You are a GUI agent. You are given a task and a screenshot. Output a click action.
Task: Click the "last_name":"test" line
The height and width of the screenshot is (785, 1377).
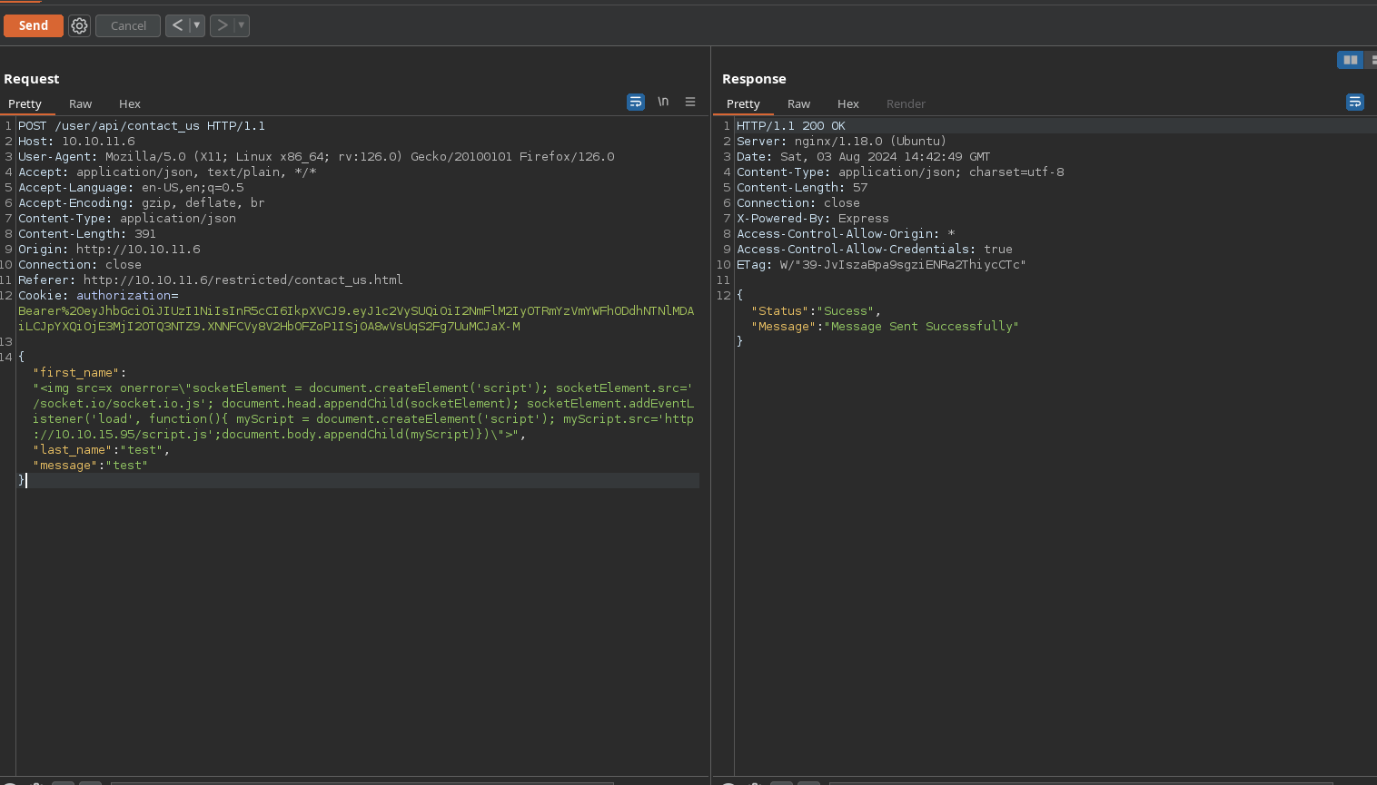pyautogui.click(x=100, y=449)
